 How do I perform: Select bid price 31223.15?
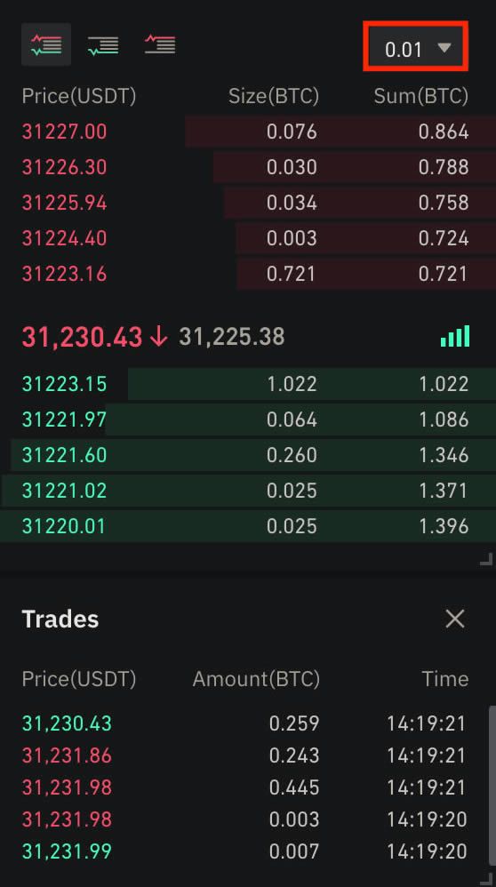[65, 384]
